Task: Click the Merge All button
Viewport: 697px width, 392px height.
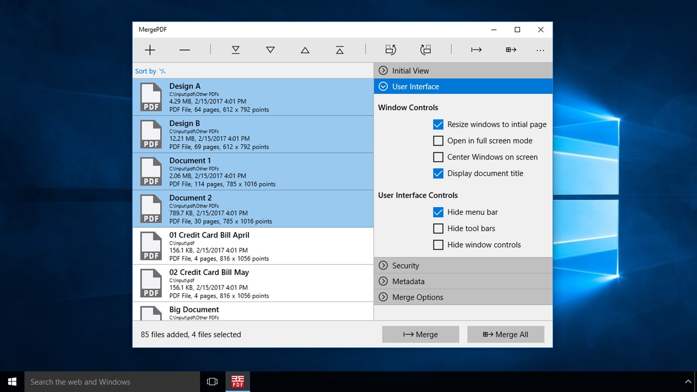Action: [x=506, y=334]
